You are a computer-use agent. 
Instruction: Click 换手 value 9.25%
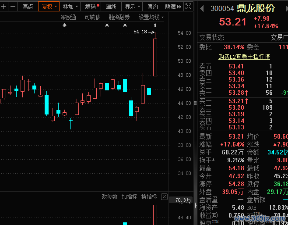[x=235, y=160]
